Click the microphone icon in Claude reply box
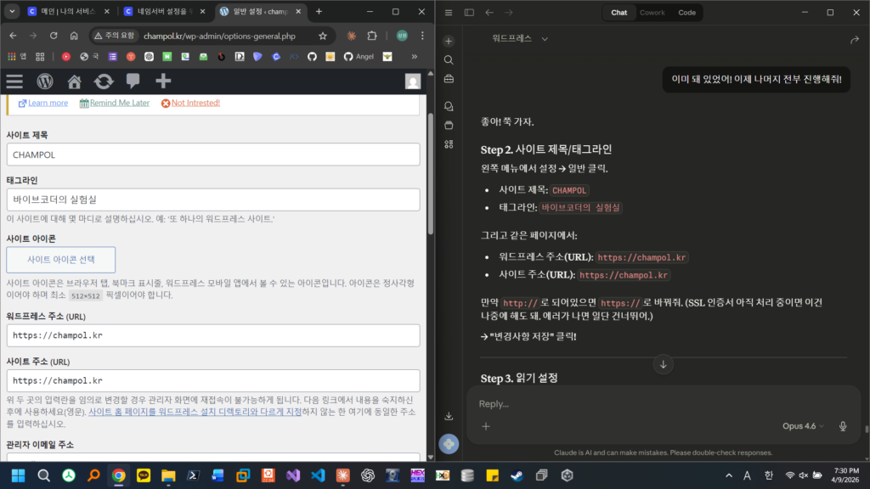Viewport: 870px width, 489px height. coord(843,426)
